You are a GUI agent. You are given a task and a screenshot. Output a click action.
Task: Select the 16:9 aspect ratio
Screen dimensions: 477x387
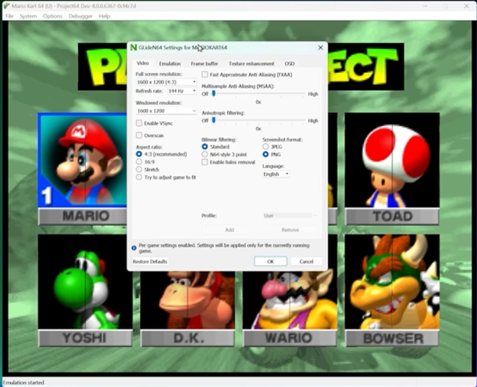pos(139,162)
